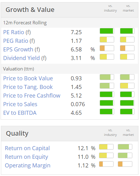Click PE Ratio vs. industry green bar
Viewport: 140px width, 176px height.
click(107, 31)
